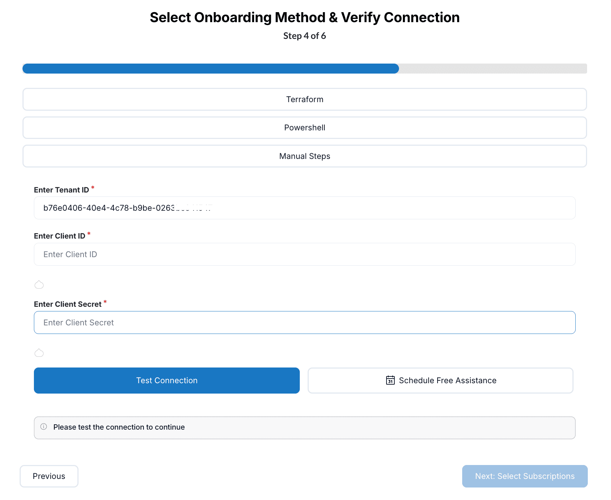Click the Previous button
The height and width of the screenshot is (500, 611).
pos(49,476)
